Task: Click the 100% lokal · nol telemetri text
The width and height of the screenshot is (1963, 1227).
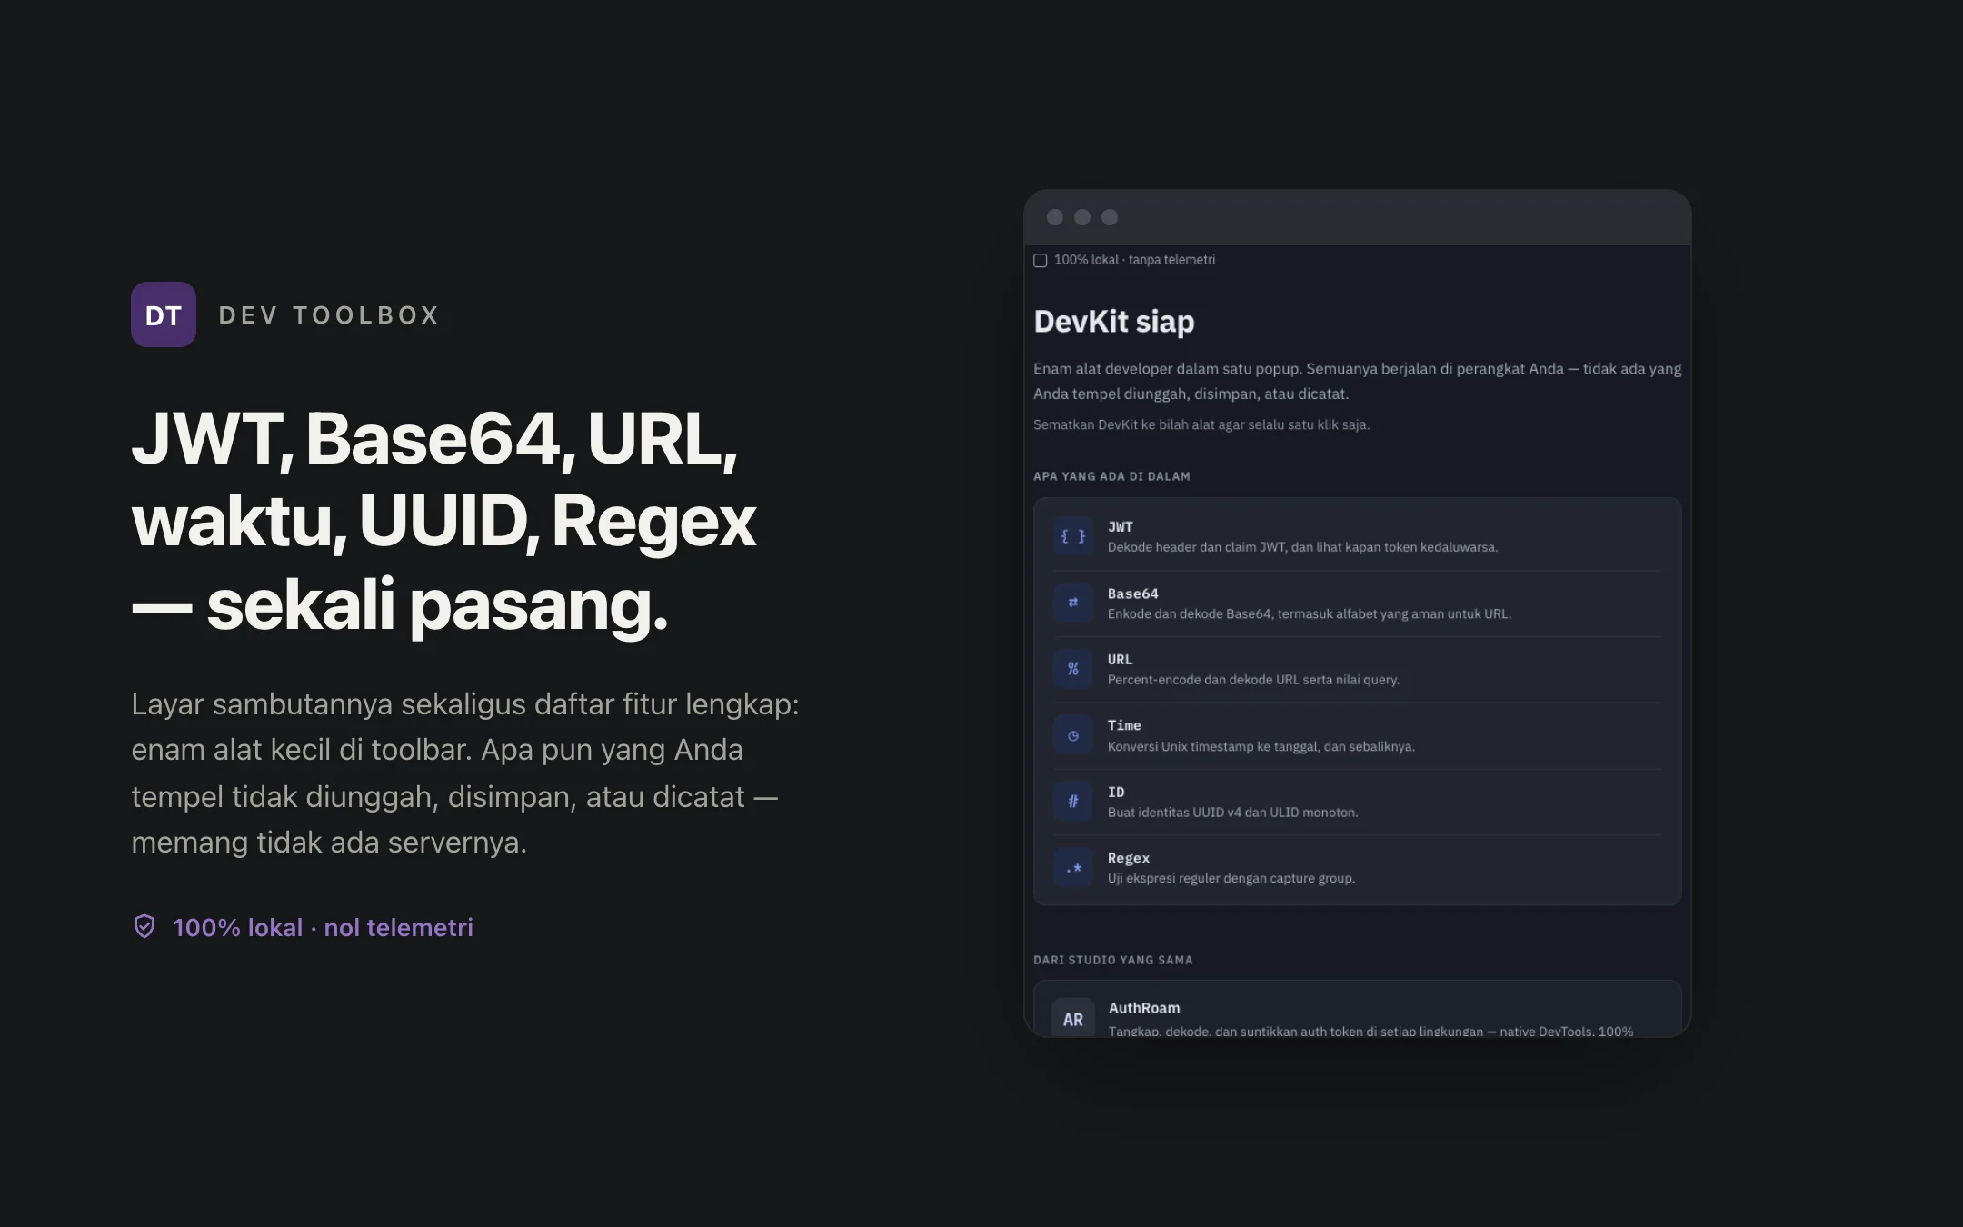Action: coord(323,927)
